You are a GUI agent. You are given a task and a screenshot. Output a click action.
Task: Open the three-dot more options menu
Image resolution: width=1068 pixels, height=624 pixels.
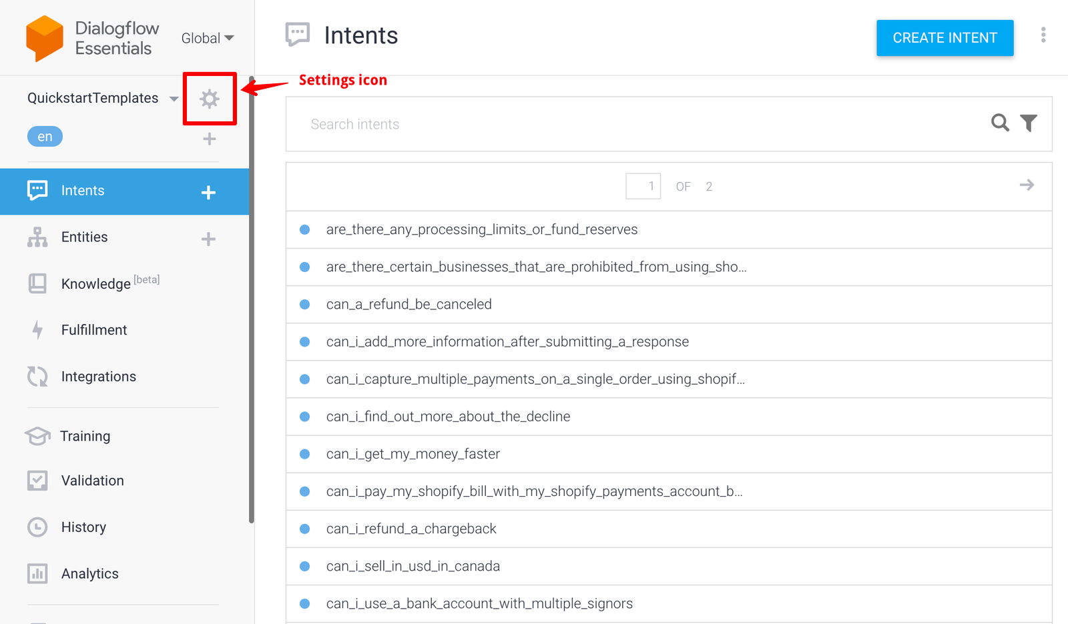pos(1043,35)
